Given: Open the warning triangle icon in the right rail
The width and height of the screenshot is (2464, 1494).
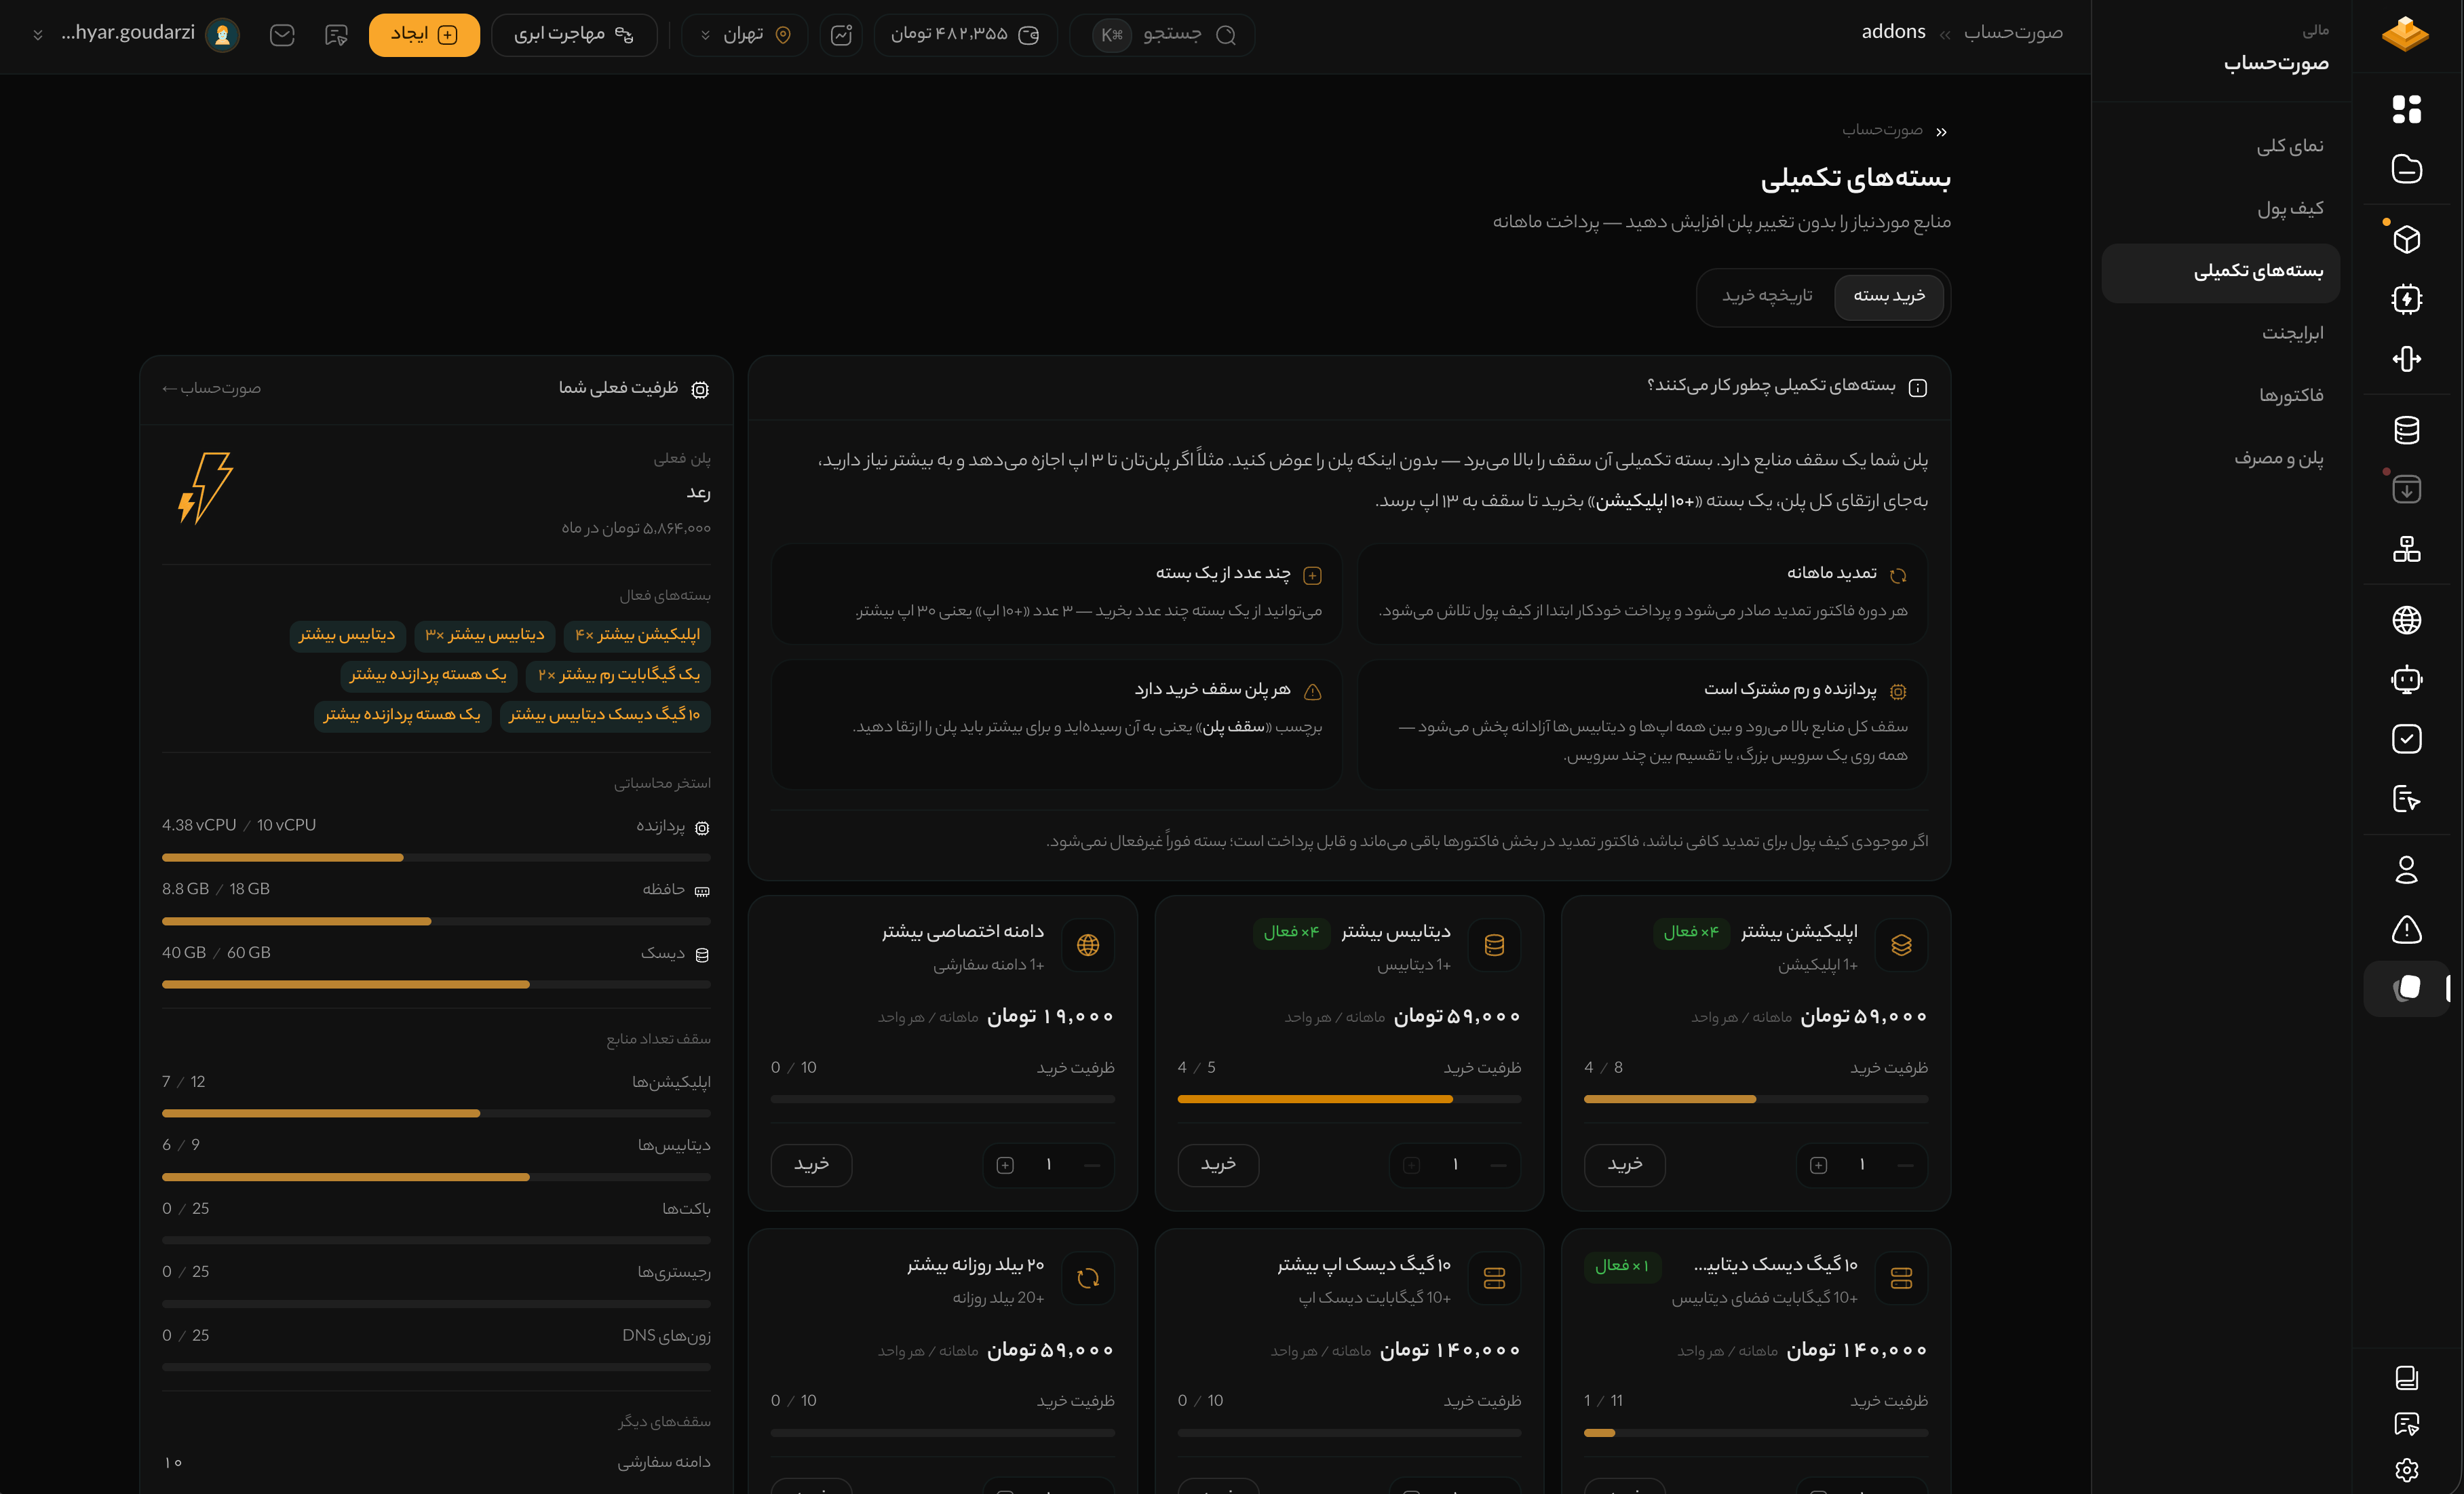Looking at the screenshot, I should 2406,930.
